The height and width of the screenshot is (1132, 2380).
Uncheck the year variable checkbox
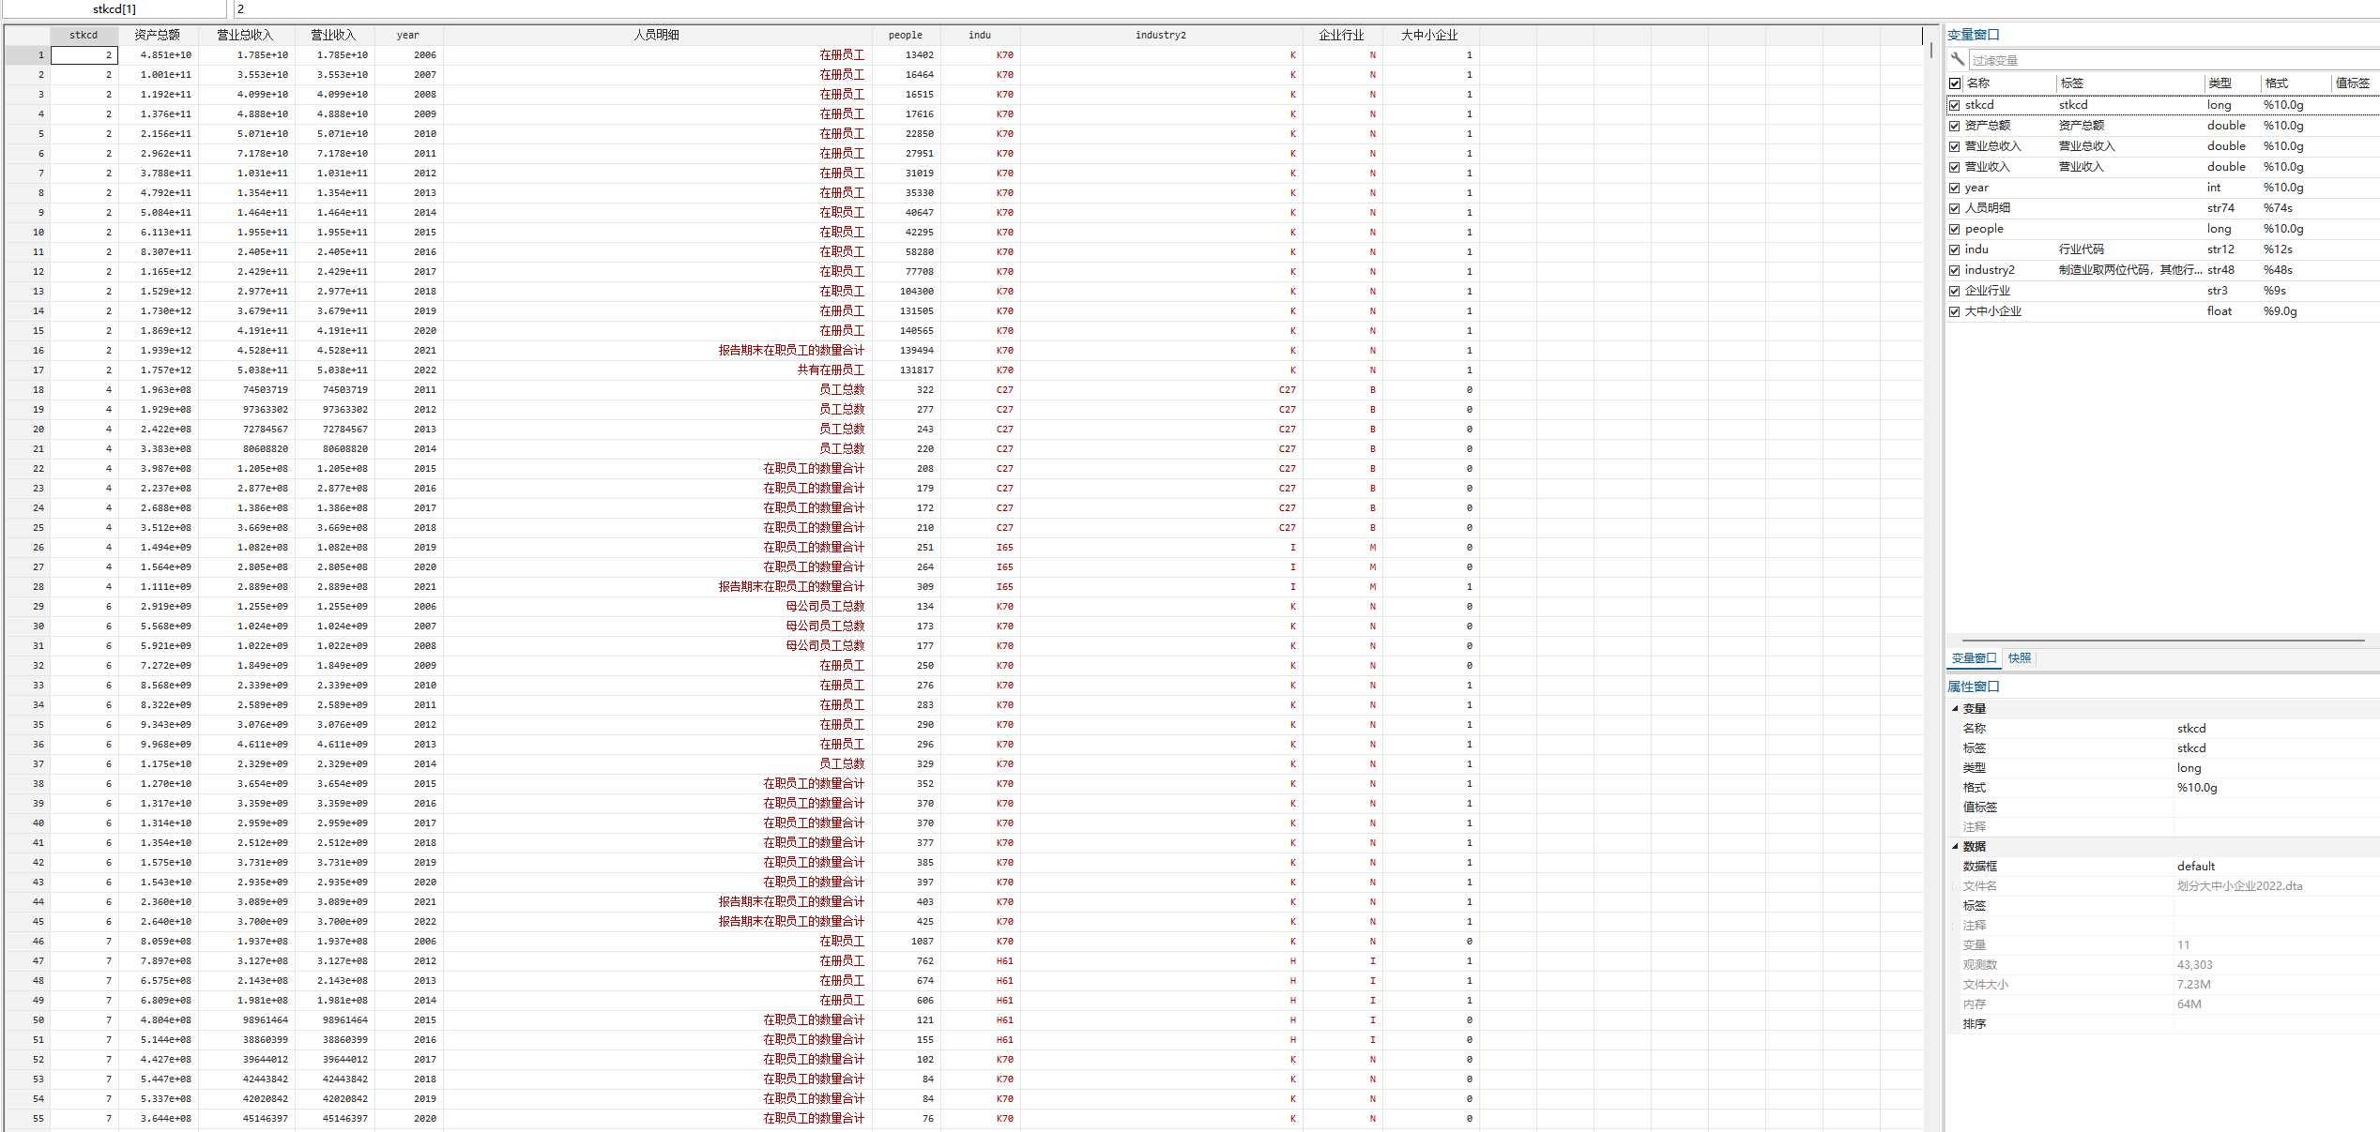click(x=1955, y=188)
